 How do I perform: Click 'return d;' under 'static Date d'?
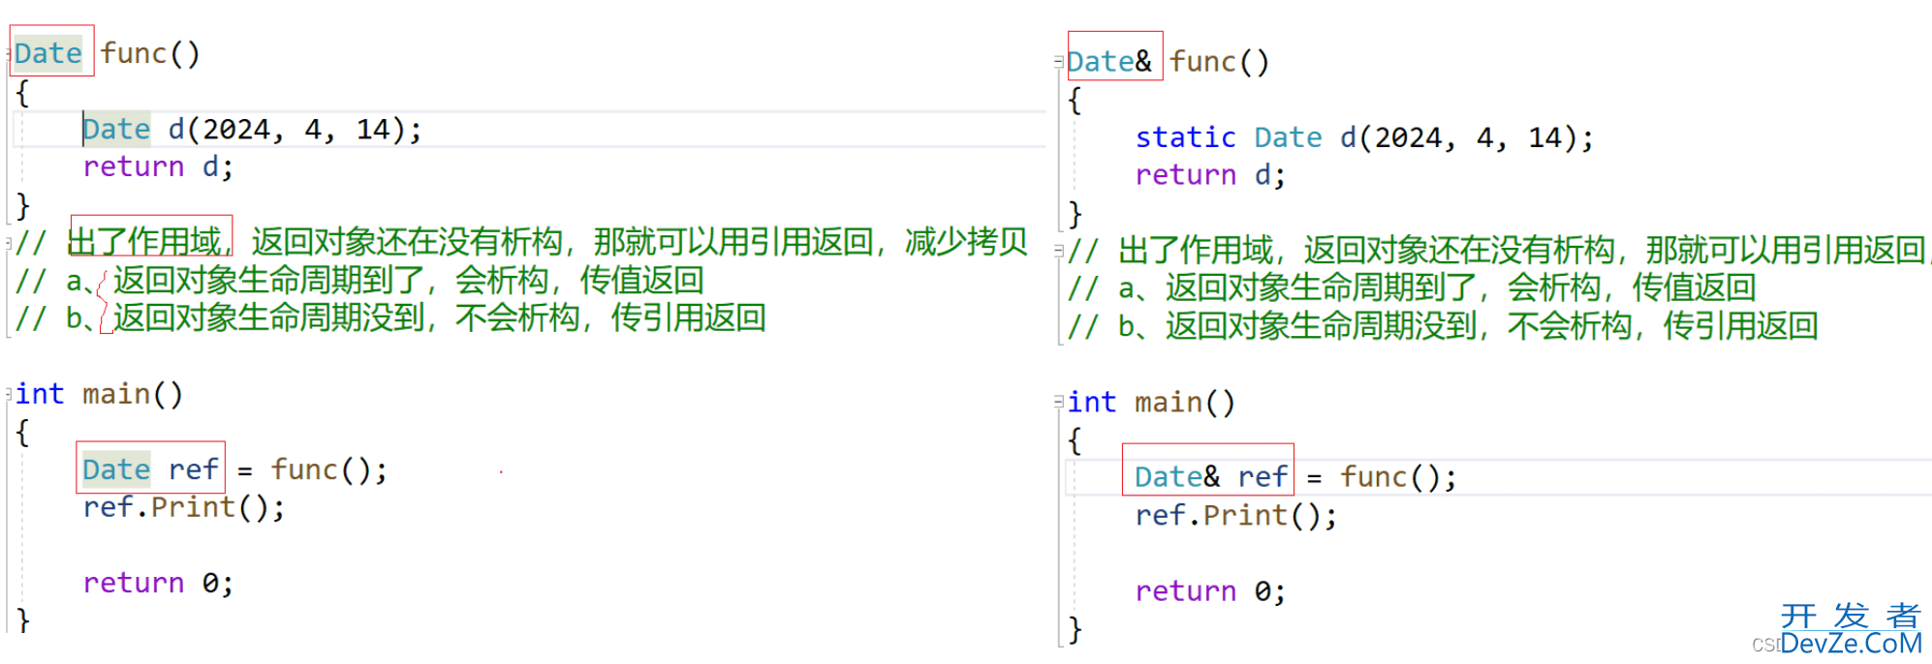pos(1210,175)
